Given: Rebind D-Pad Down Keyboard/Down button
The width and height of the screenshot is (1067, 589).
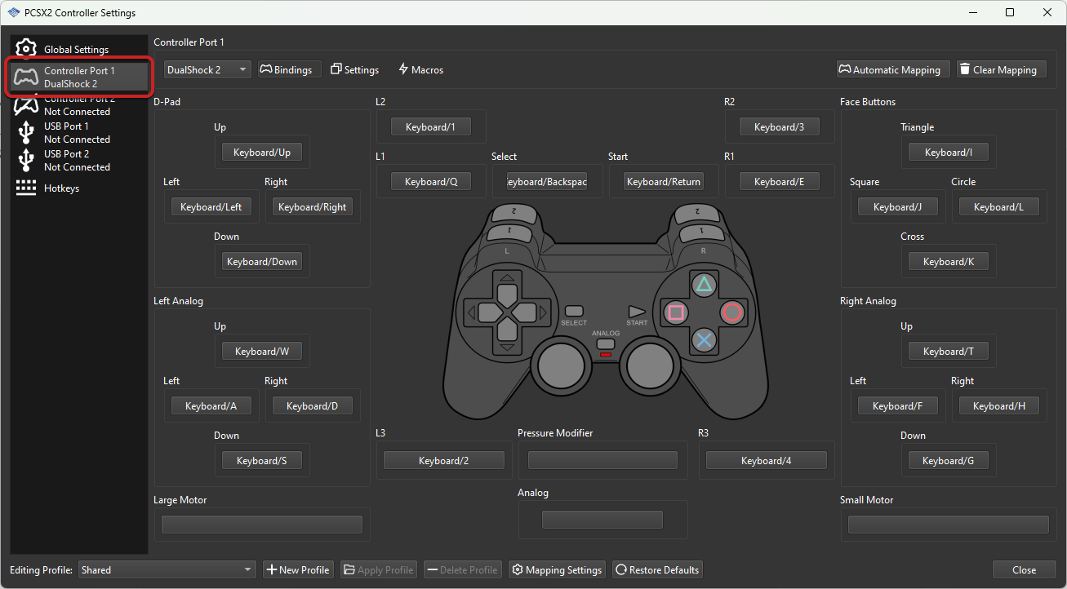Looking at the screenshot, I should pos(262,262).
